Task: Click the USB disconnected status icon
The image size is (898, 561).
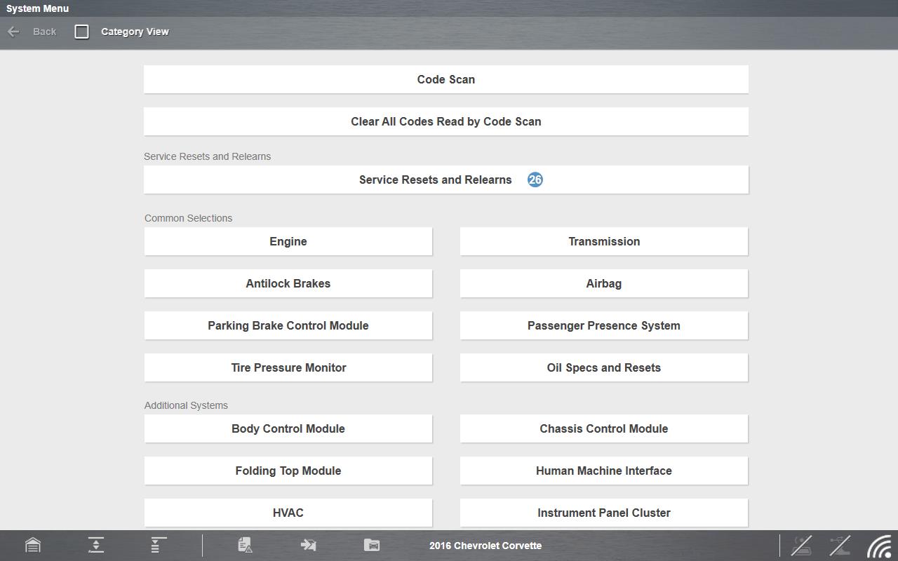Action: (x=840, y=545)
